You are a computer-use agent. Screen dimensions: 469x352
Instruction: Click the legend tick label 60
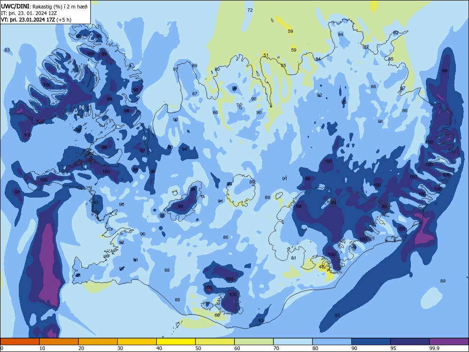pyautogui.click(x=237, y=348)
